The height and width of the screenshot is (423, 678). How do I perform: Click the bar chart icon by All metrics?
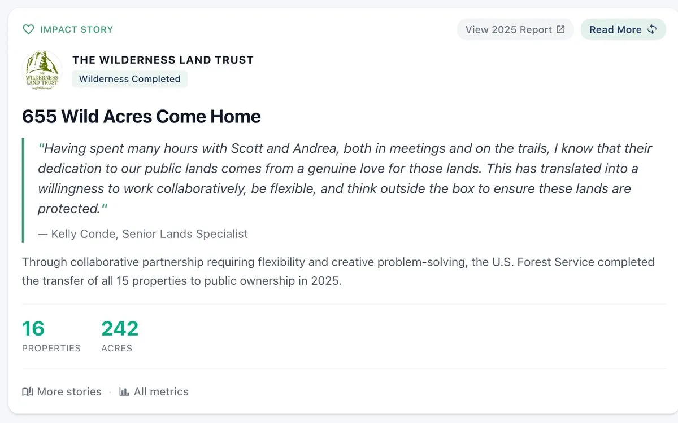click(124, 391)
